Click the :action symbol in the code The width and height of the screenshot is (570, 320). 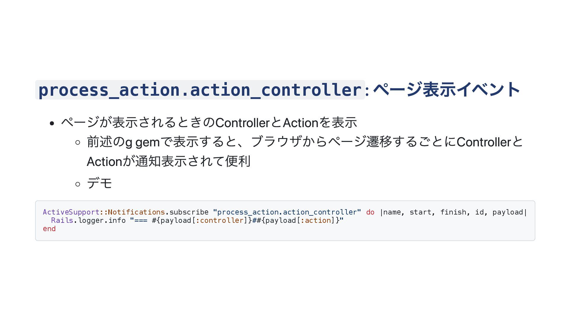point(316,220)
